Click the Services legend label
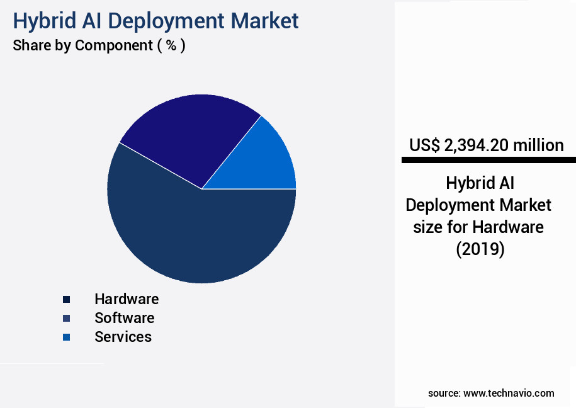The image size is (576, 408). click(123, 337)
